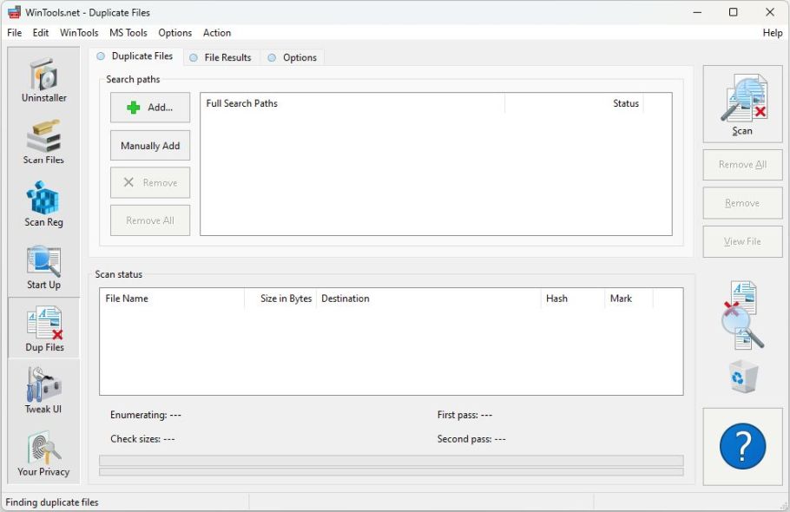
Task: Open the blue Help question mark
Action: click(742, 444)
